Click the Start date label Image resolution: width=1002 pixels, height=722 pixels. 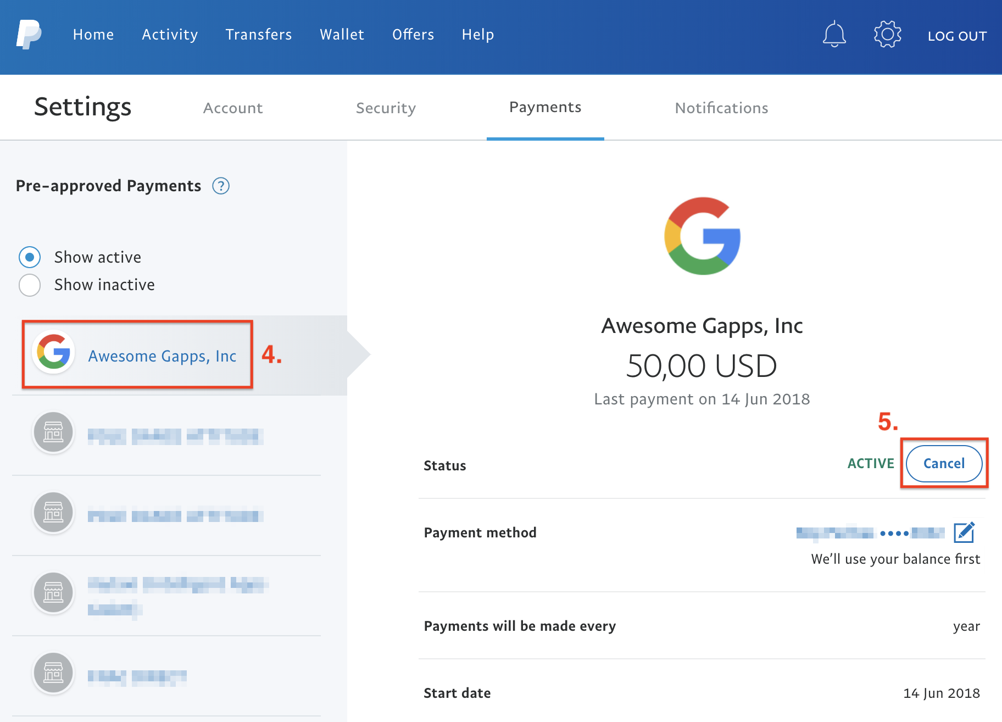click(x=457, y=693)
